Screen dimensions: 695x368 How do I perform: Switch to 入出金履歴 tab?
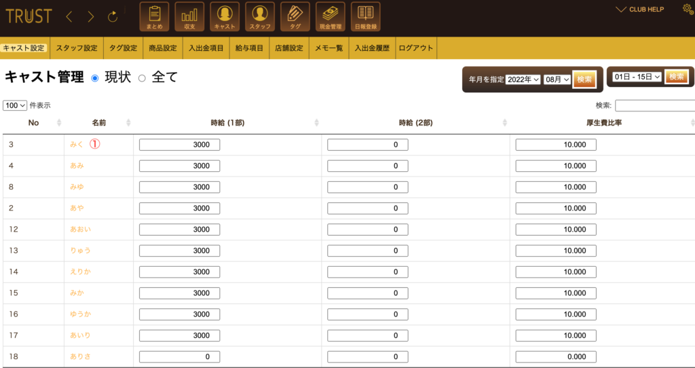(372, 48)
